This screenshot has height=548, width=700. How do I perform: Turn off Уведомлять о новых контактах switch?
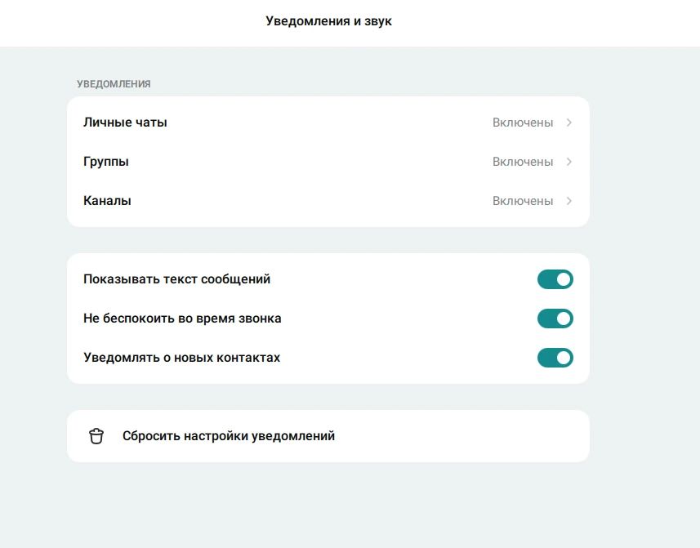(555, 358)
